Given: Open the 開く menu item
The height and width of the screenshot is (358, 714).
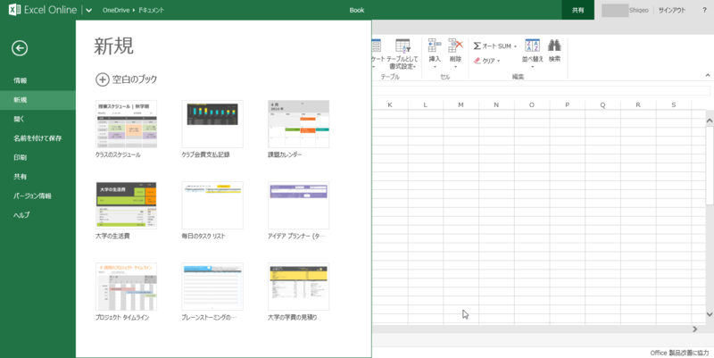Looking at the screenshot, I should (x=19, y=119).
